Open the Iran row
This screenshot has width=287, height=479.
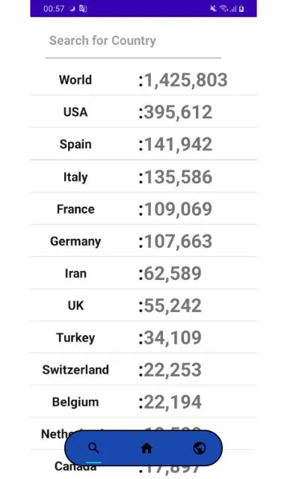(143, 272)
